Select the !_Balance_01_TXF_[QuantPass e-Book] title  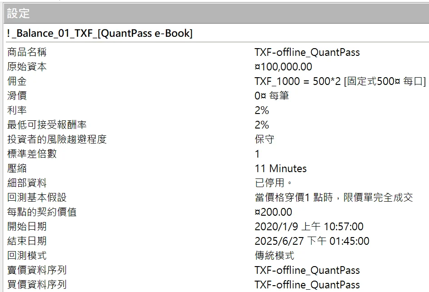(100, 33)
